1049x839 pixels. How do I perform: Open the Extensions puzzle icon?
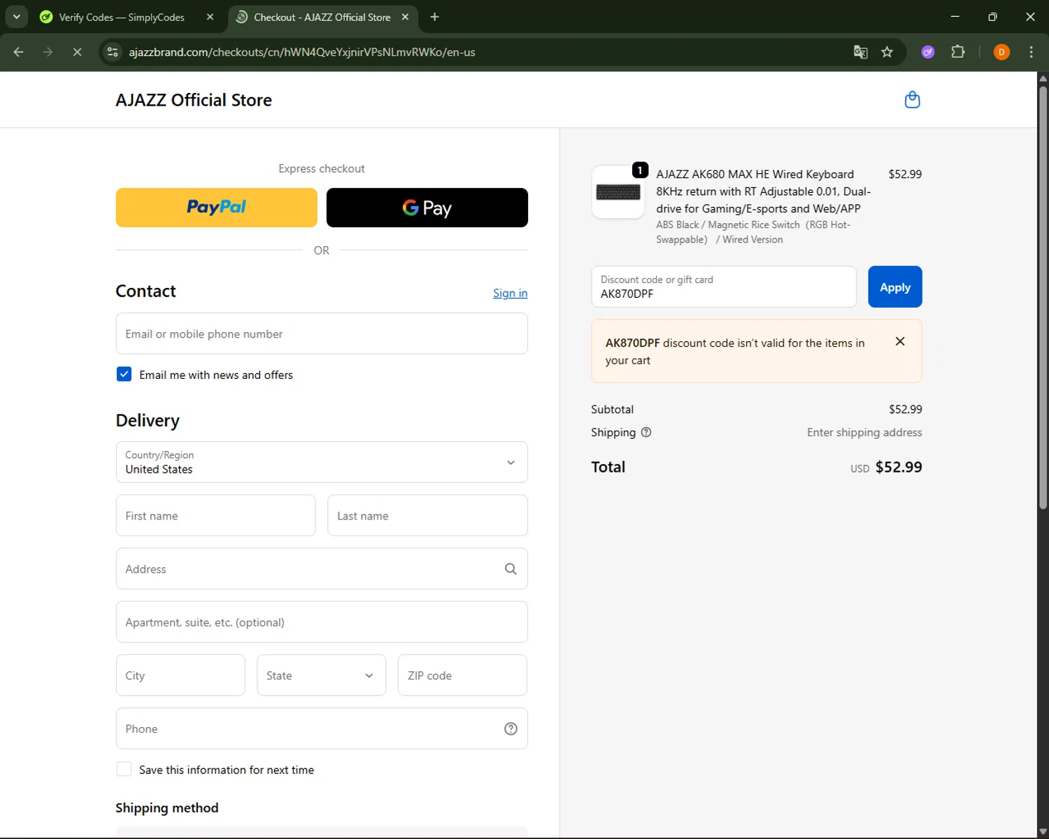pos(958,52)
